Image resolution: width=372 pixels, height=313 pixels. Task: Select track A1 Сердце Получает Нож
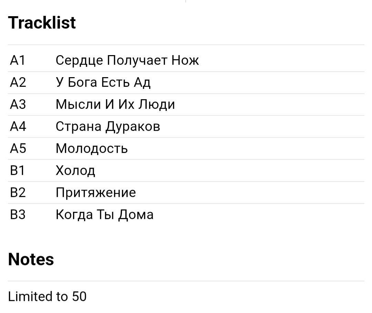[x=186, y=60]
